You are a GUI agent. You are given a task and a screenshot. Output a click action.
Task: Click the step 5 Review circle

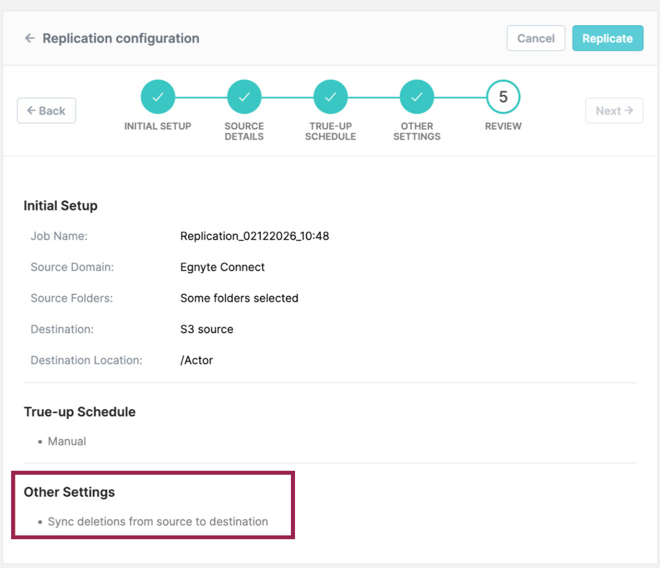[503, 97]
